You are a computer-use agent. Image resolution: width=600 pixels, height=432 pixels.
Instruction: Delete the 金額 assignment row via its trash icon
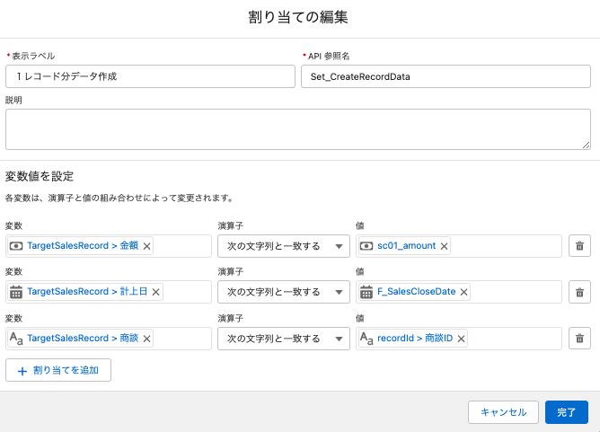(x=579, y=246)
